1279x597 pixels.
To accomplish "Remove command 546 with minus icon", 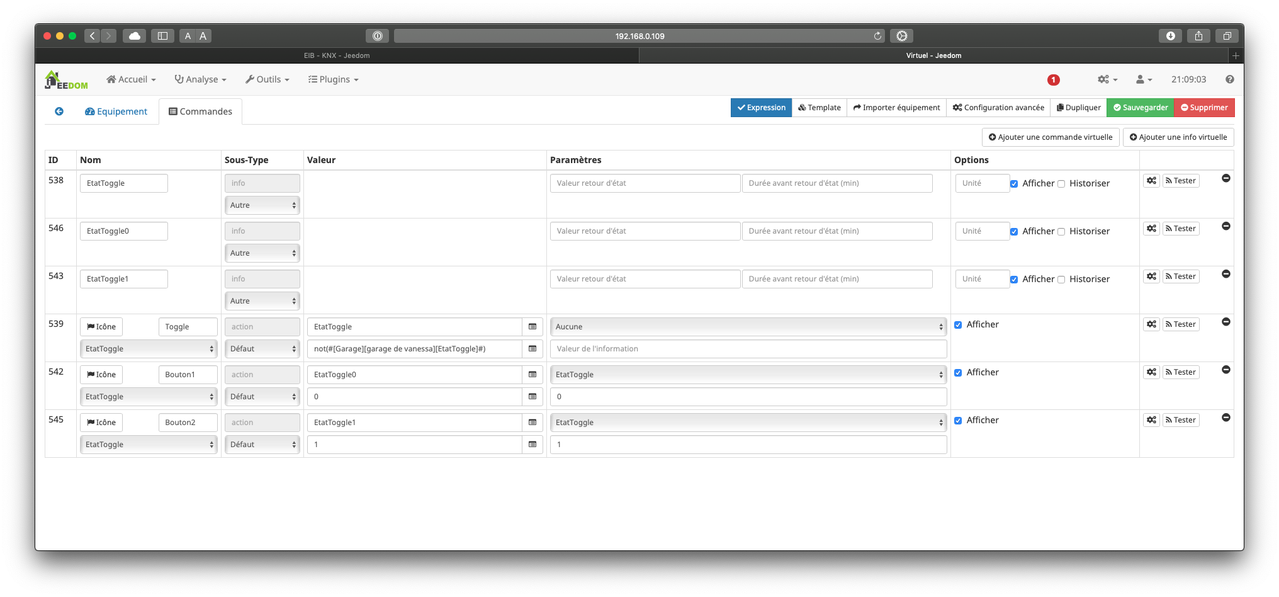I will pyautogui.click(x=1225, y=226).
